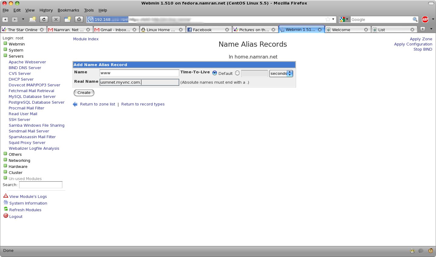Open the seconds time unit dropdown

(281, 73)
